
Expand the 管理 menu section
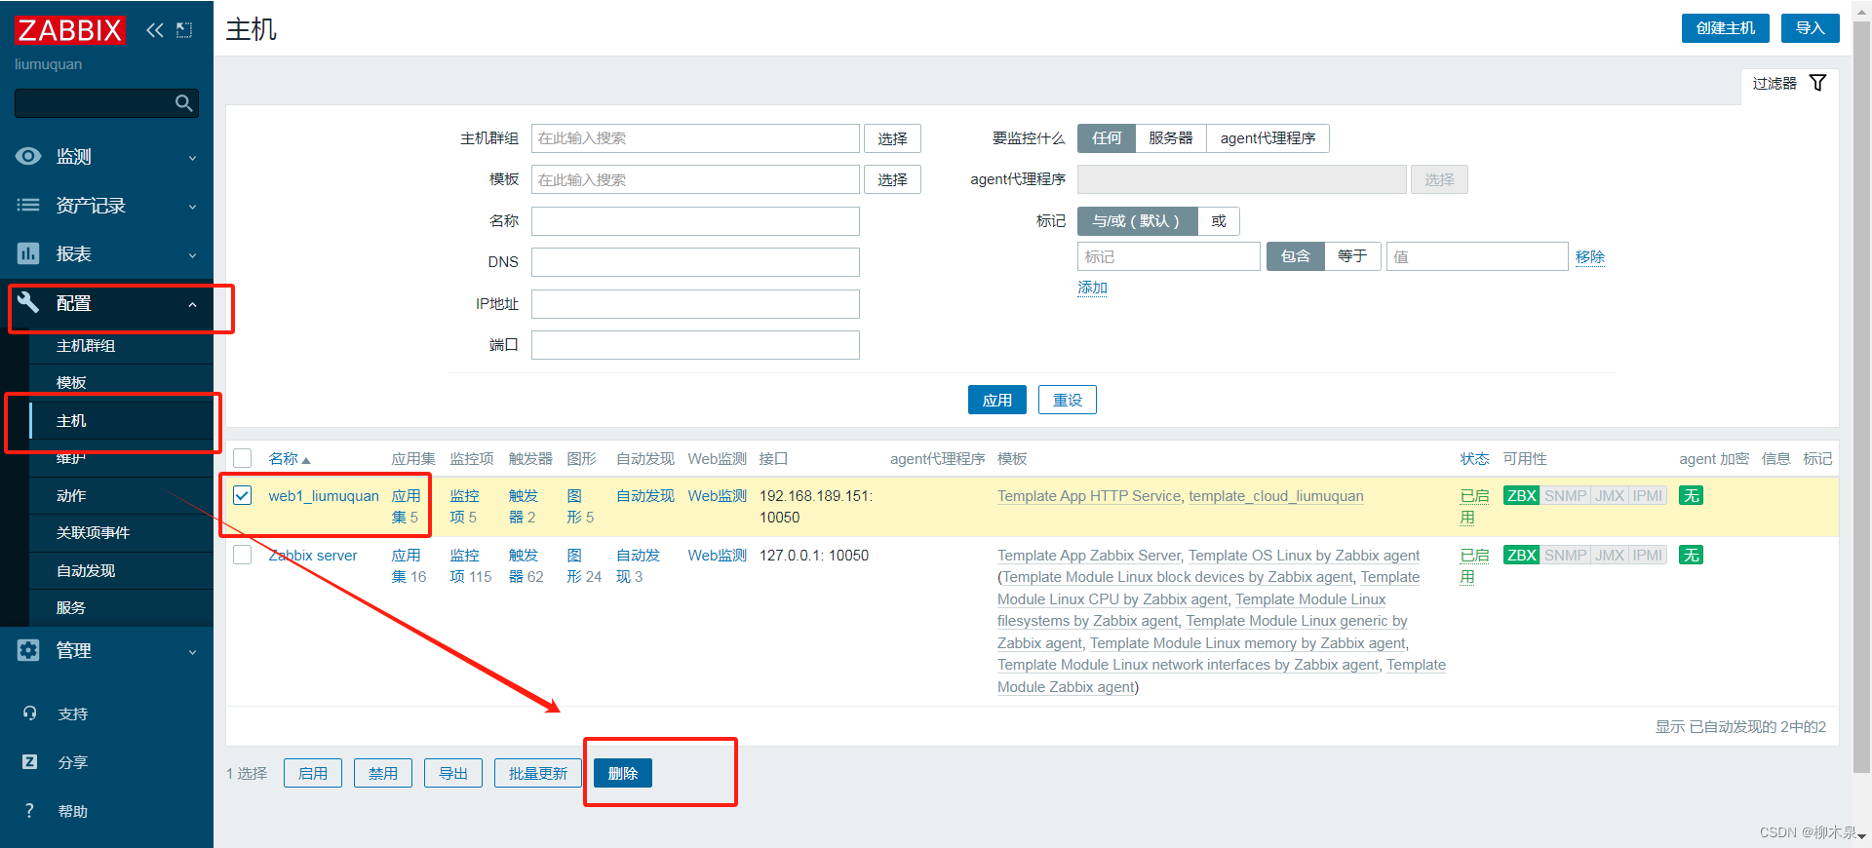coord(106,650)
